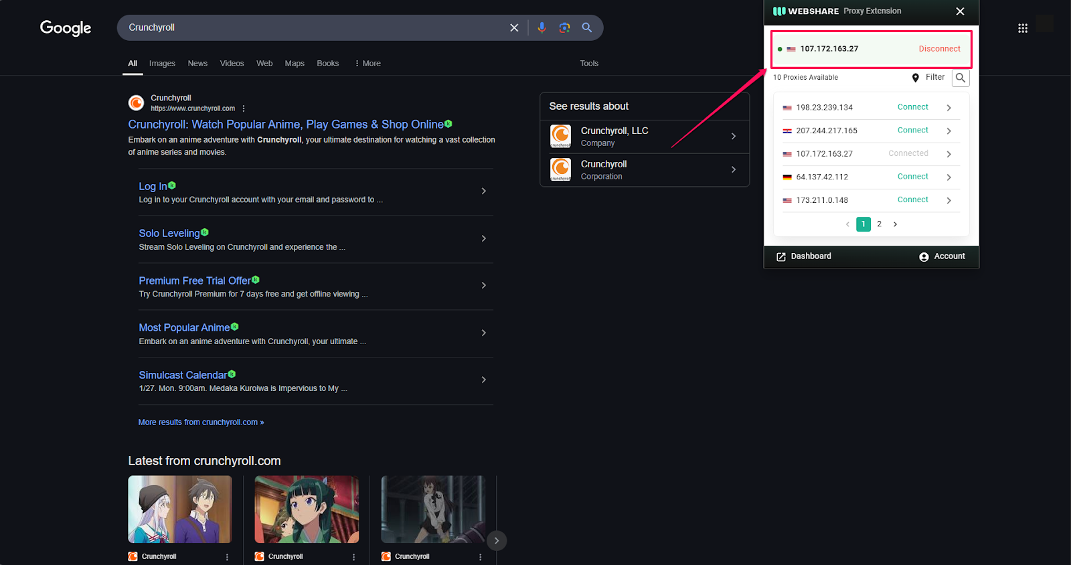Clear the search box with X icon
1071x565 pixels.
click(514, 27)
